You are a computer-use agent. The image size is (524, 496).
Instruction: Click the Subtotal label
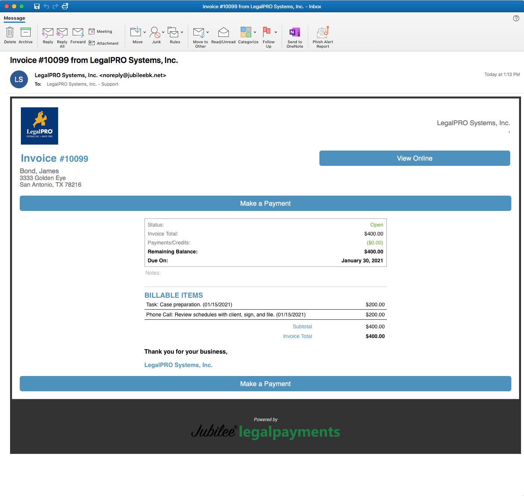[x=302, y=326]
